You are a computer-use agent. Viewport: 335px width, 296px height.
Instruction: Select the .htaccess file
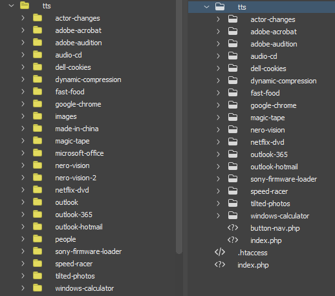(252, 253)
